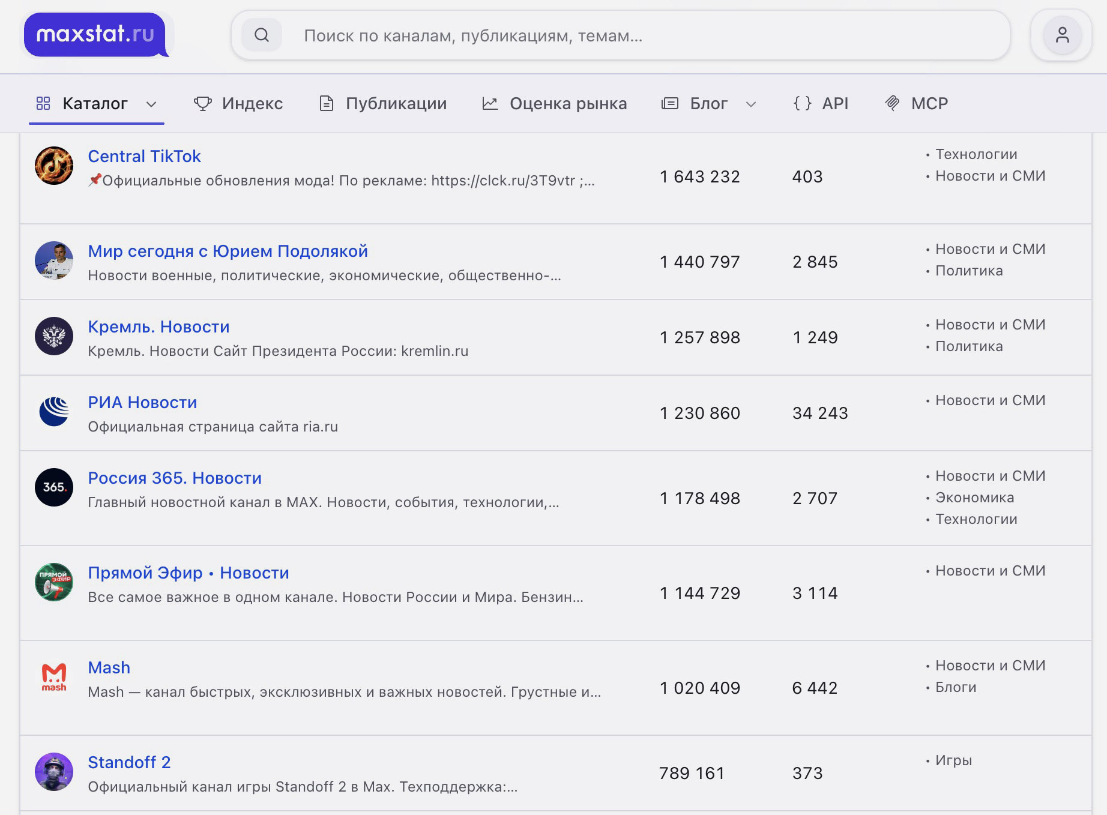The height and width of the screenshot is (815, 1107).
Task: Open Прямой Эфир • Новости link
Action: 189,573
